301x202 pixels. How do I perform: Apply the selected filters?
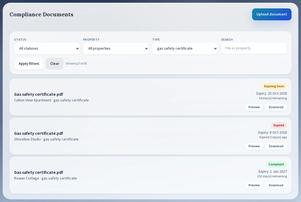coord(29,64)
